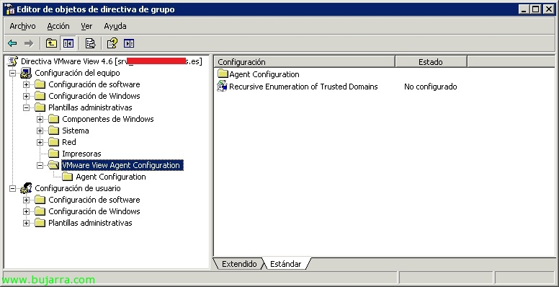Image resolution: width=559 pixels, height=287 pixels.
Task: Toggle the show/hide console tree icon
Action: [68, 43]
